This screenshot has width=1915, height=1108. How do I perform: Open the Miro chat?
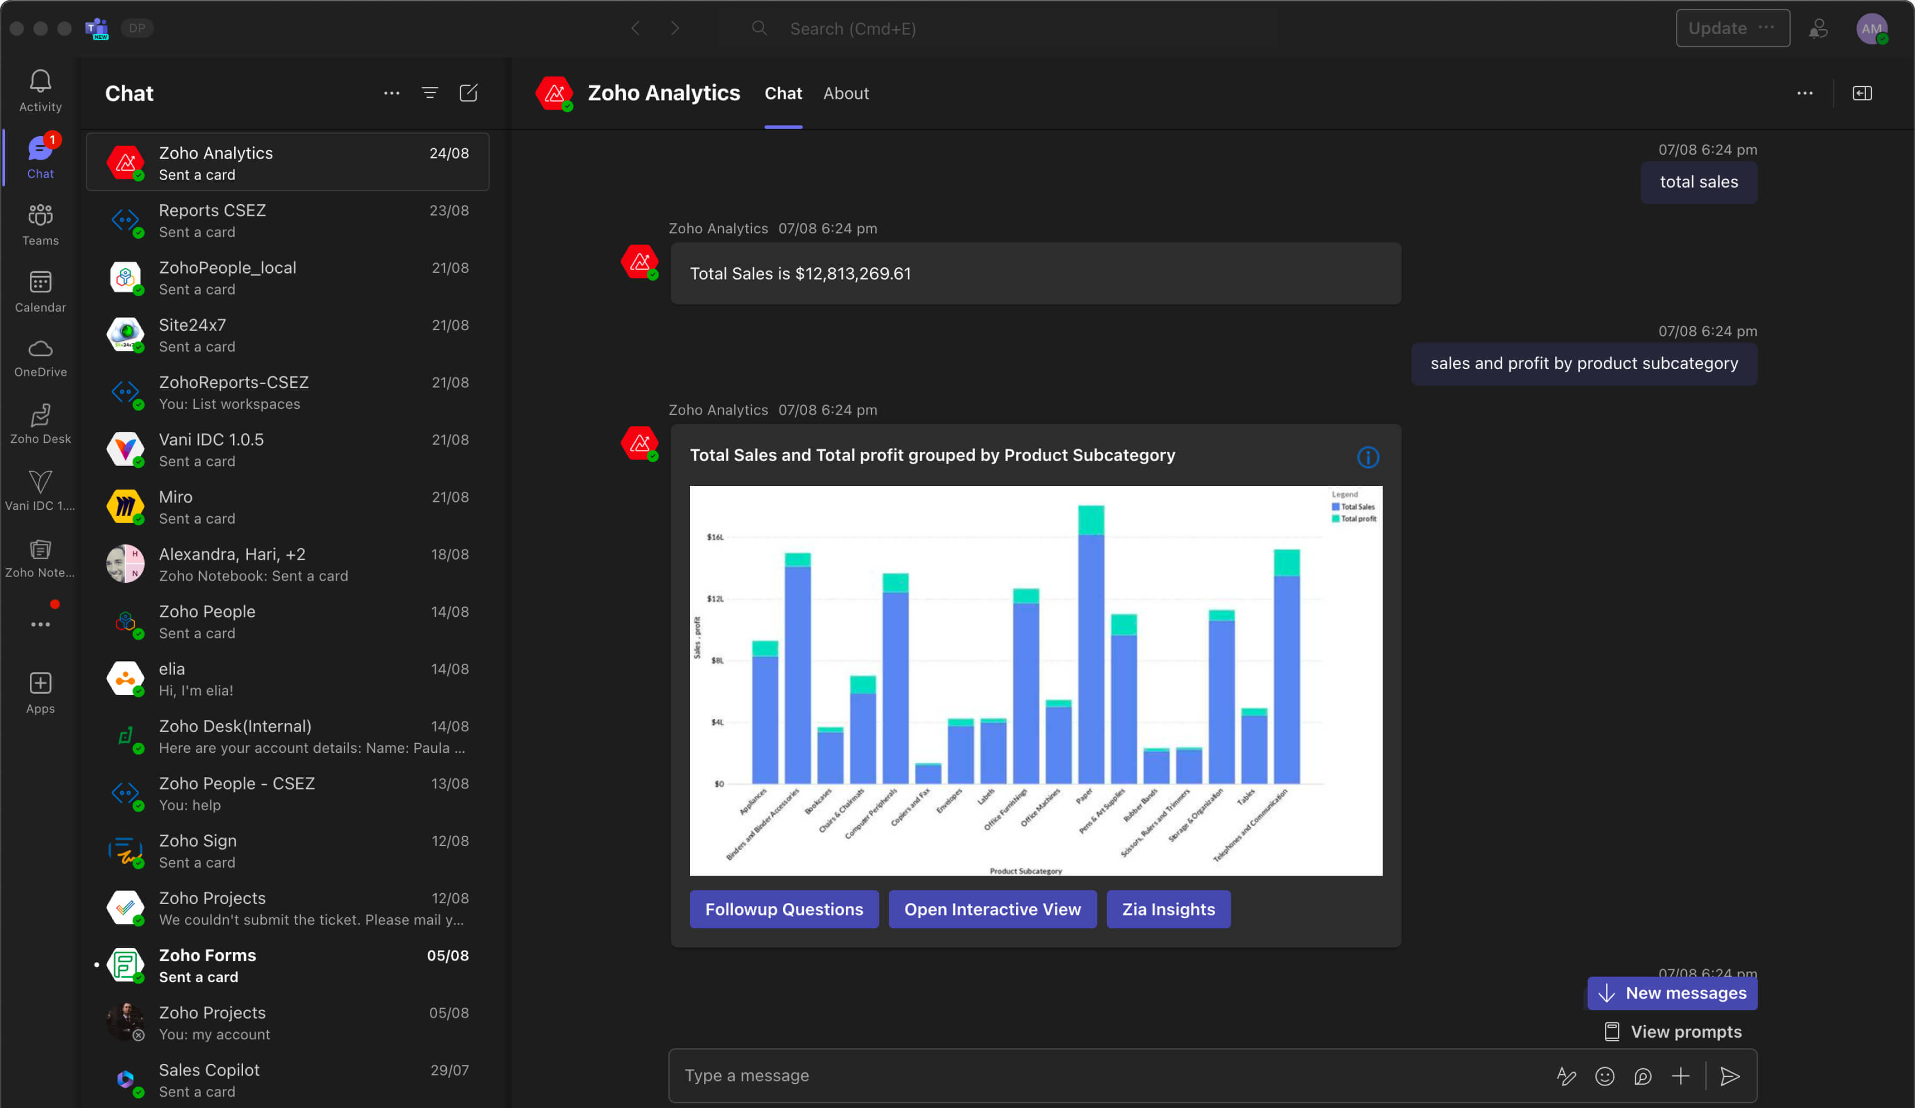pos(287,507)
